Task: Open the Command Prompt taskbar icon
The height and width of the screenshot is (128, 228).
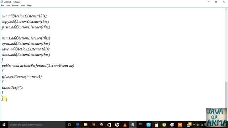Action: [x=141, y=125]
